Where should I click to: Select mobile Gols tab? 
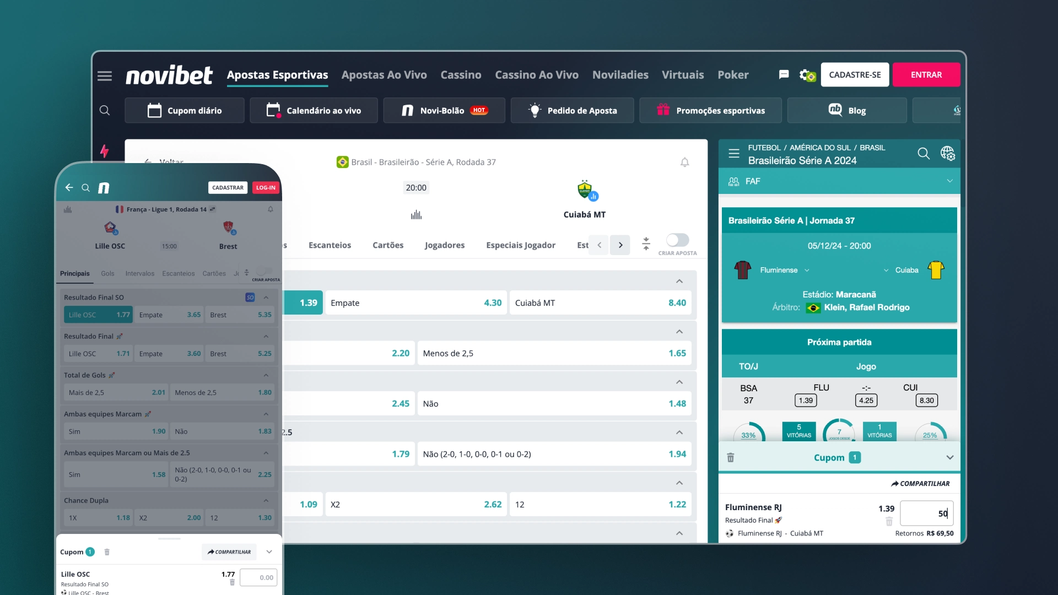pos(107,273)
